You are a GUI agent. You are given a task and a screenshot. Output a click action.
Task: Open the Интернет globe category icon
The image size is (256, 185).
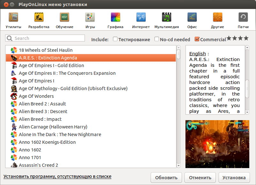141,17
